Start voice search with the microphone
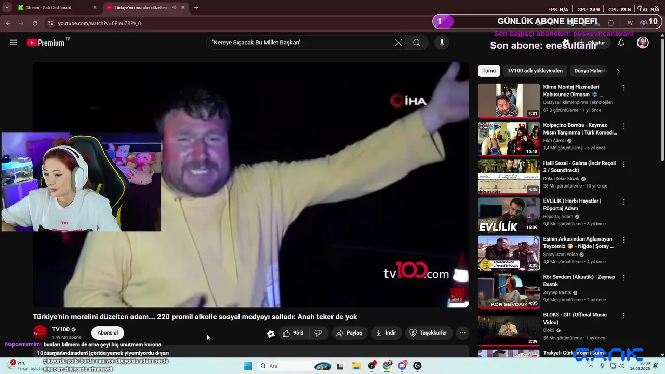 point(442,43)
